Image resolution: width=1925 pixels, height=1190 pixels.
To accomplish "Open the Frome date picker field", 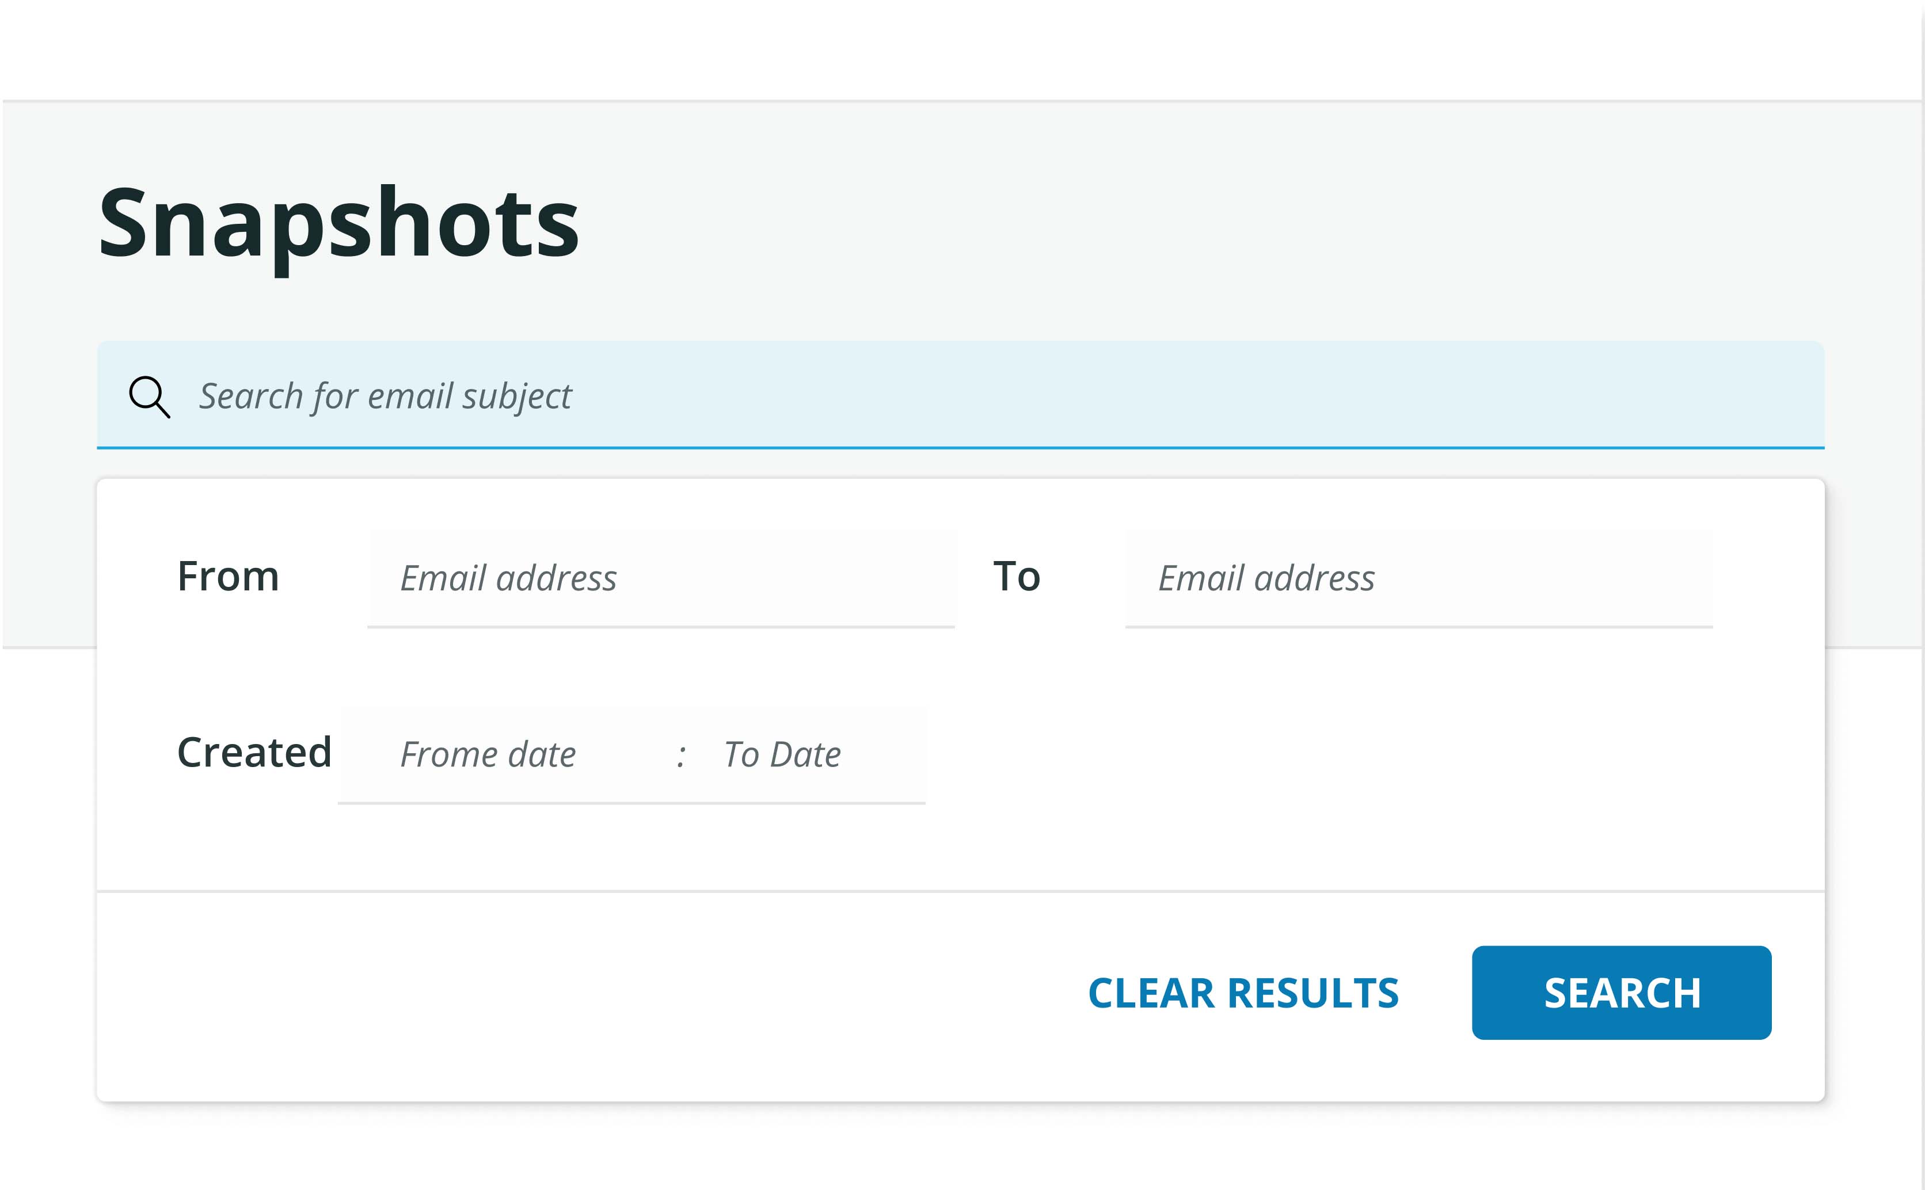I will pos(488,755).
